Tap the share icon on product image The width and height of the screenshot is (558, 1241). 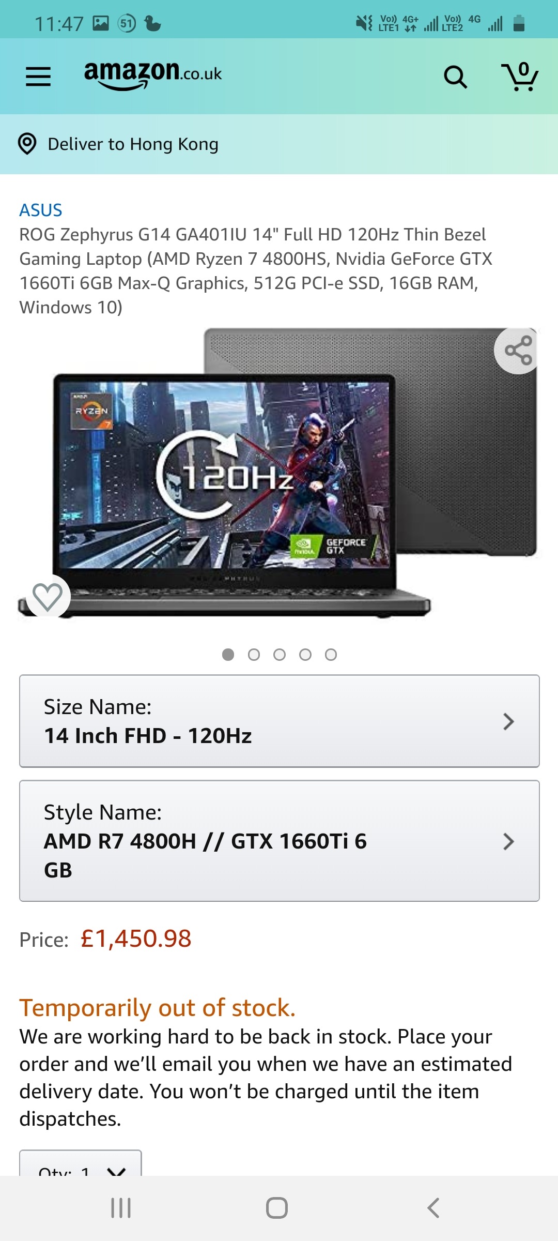tap(518, 351)
